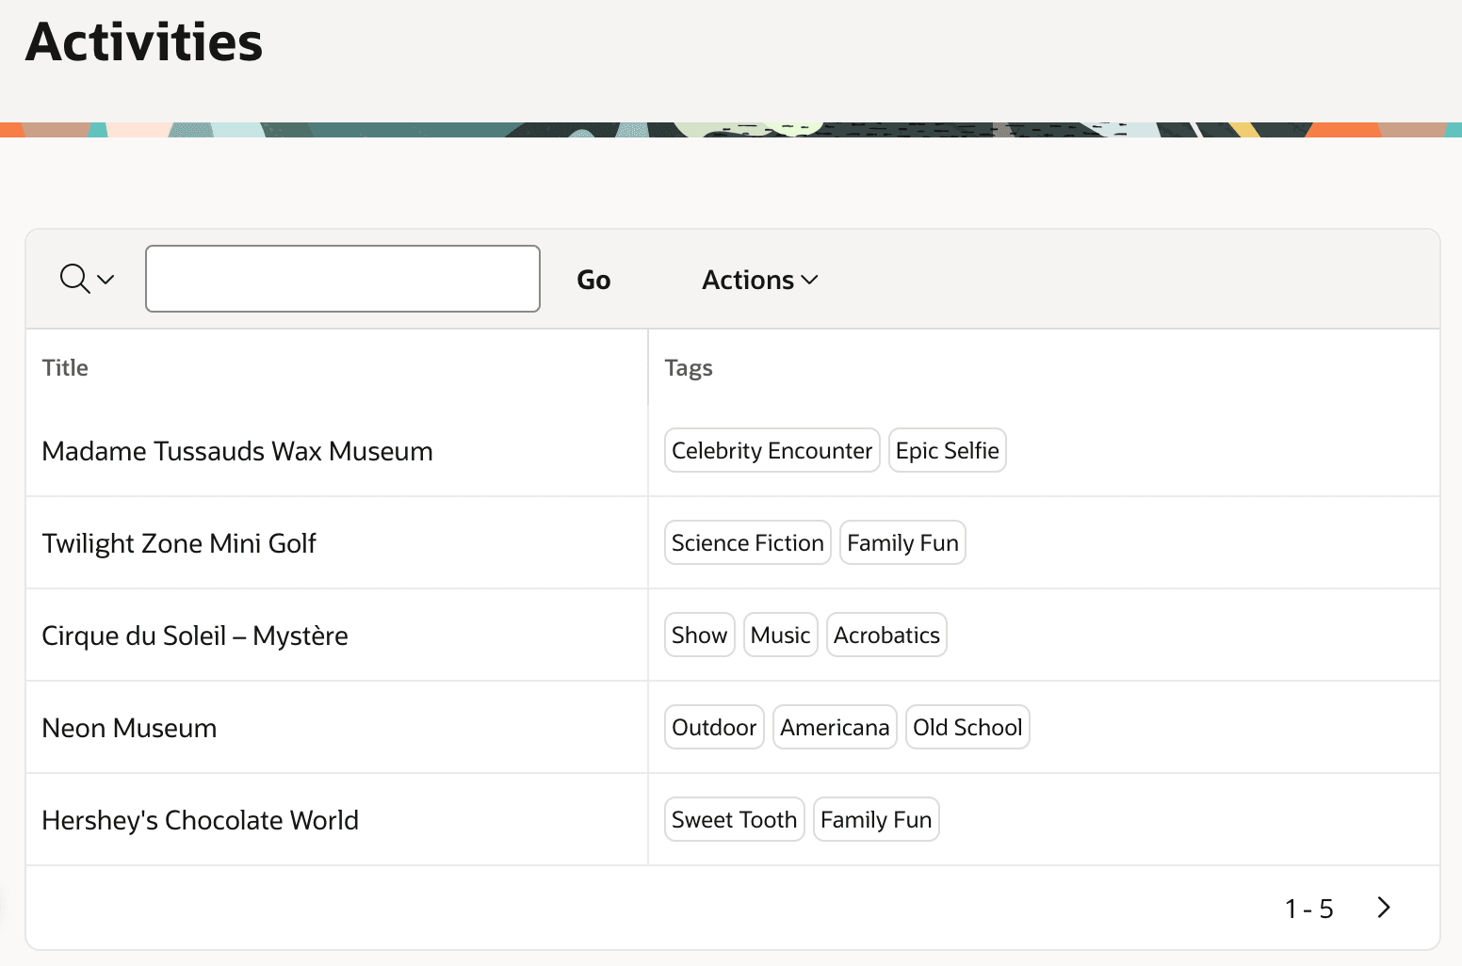1462x966 pixels.
Task: Select the Epic Selfie tag
Action: click(x=948, y=450)
